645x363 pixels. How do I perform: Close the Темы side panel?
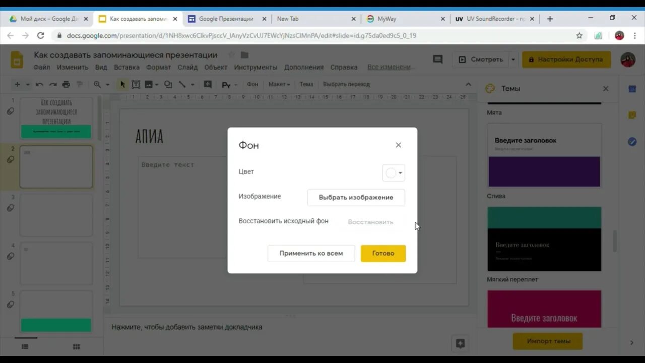606,89
